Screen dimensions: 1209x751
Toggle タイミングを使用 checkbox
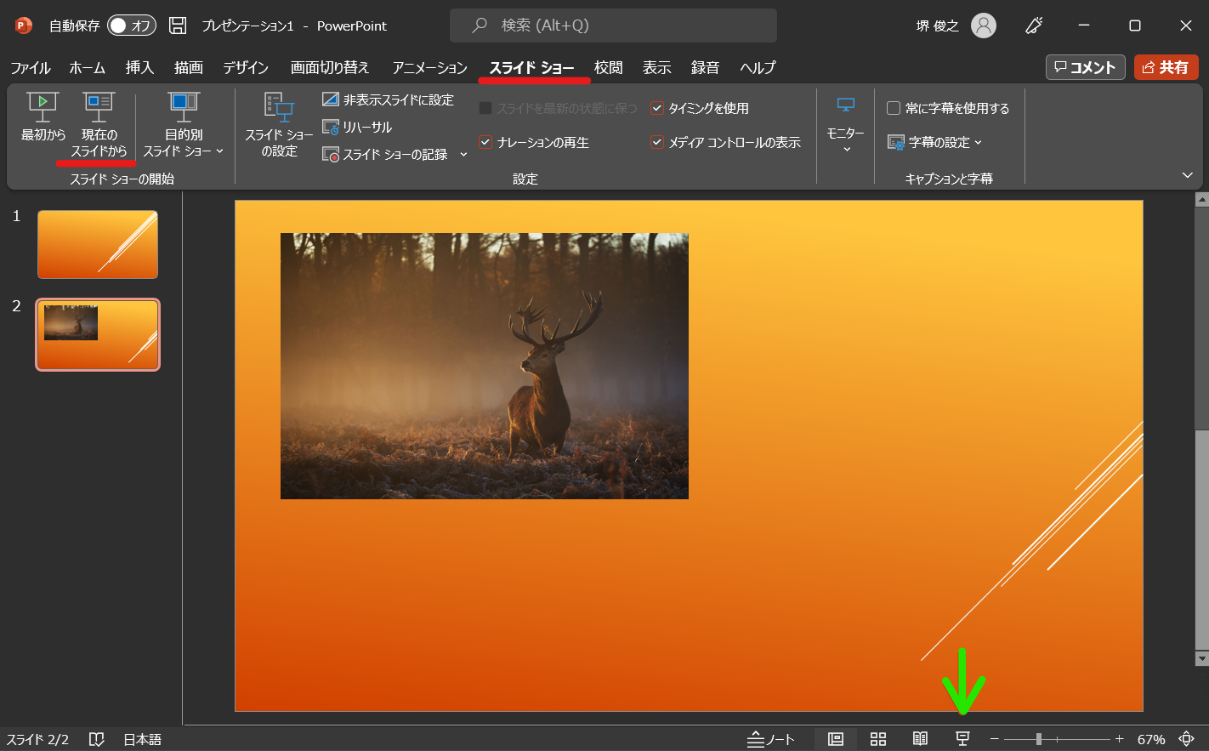pyautogui.click(x=657, y=108)
